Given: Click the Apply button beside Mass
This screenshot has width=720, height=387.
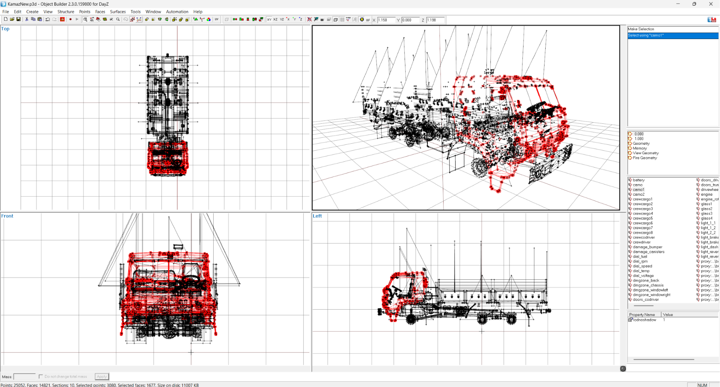Looking at the screenshot, I should pyautogui.click(x=102, y=376).
